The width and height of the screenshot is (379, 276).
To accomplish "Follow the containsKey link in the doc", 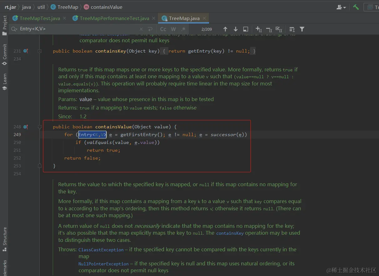I will (230, 233).
